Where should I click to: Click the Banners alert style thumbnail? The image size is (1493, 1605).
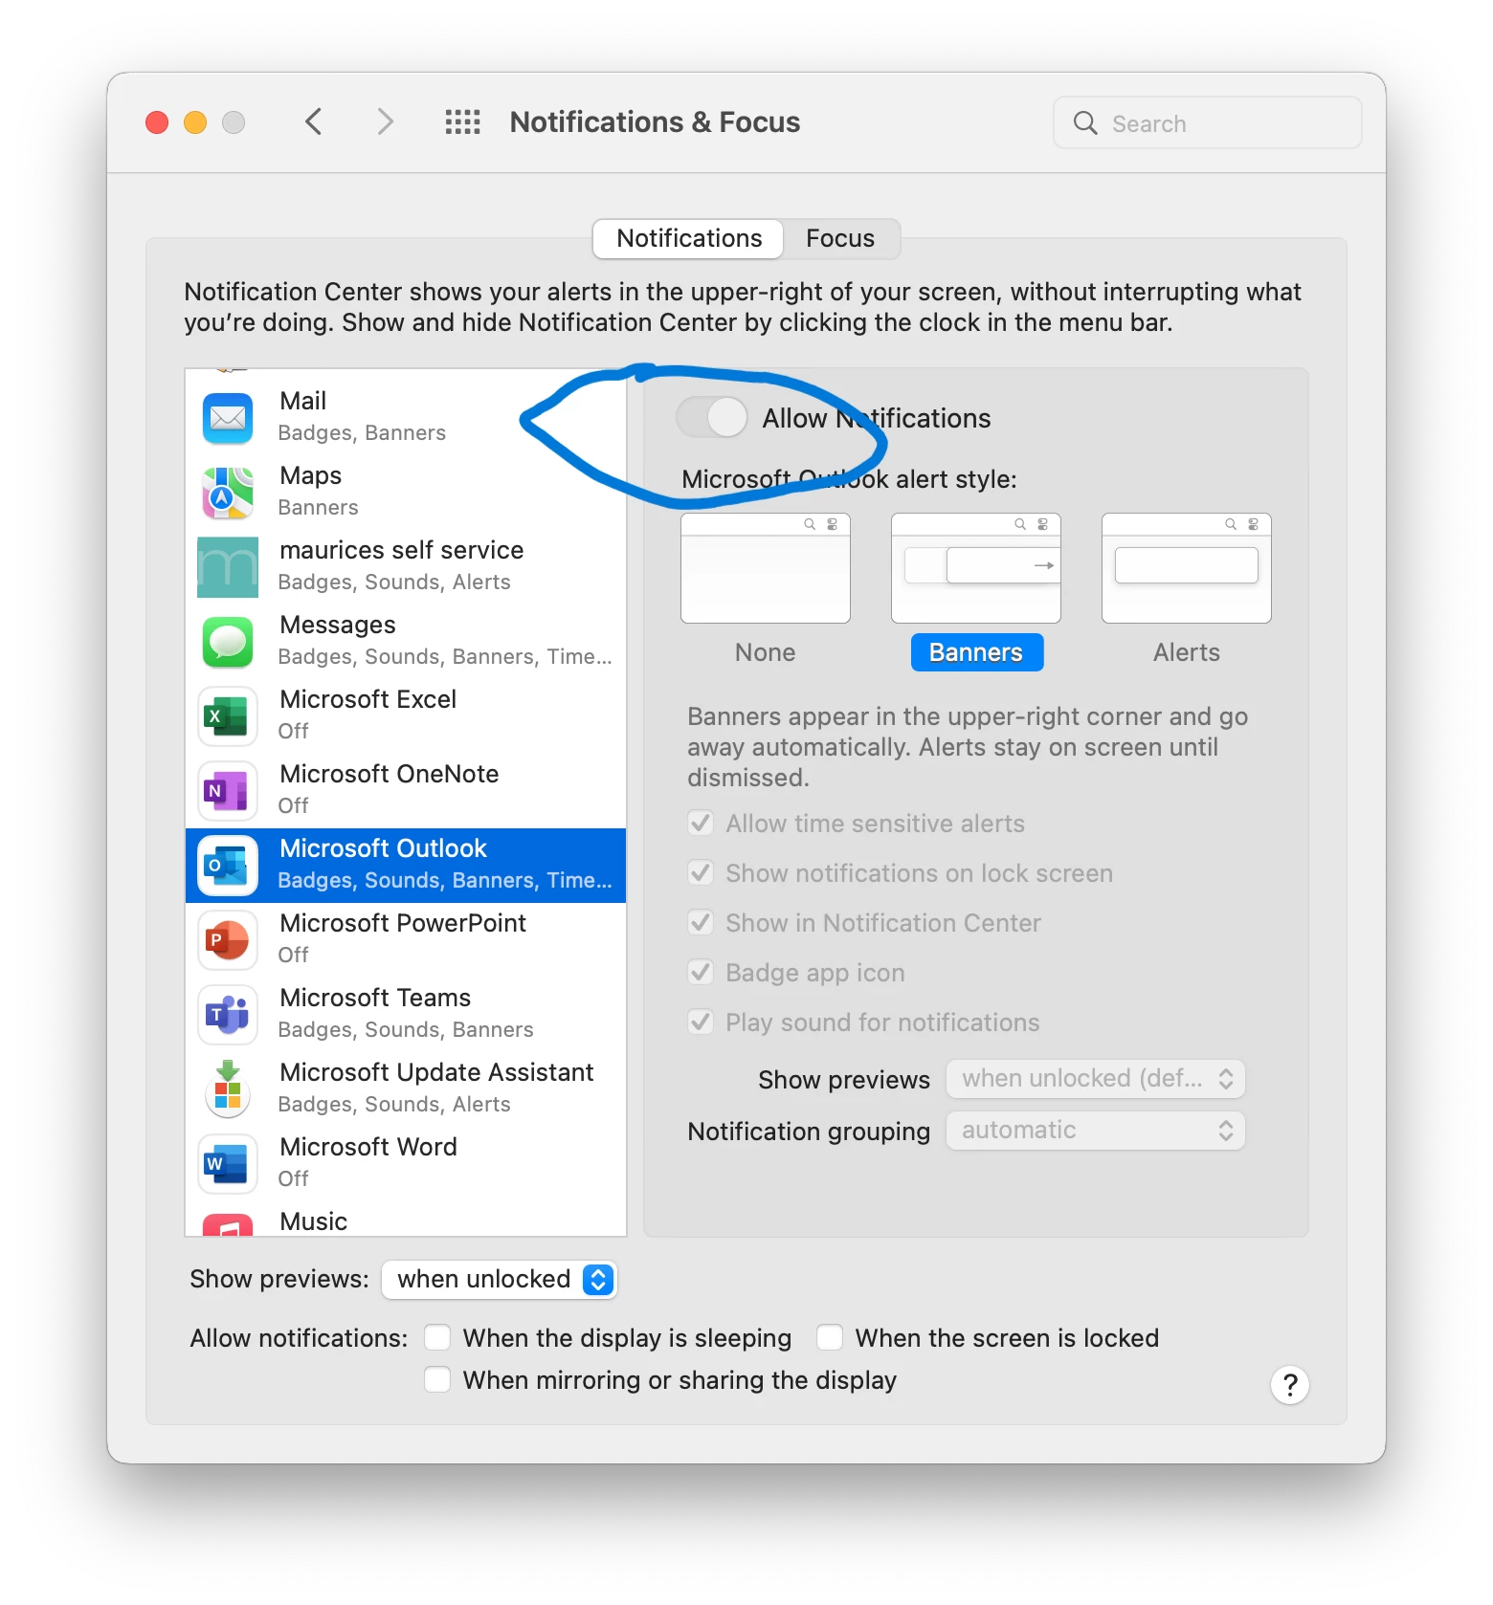pos(976,568)
